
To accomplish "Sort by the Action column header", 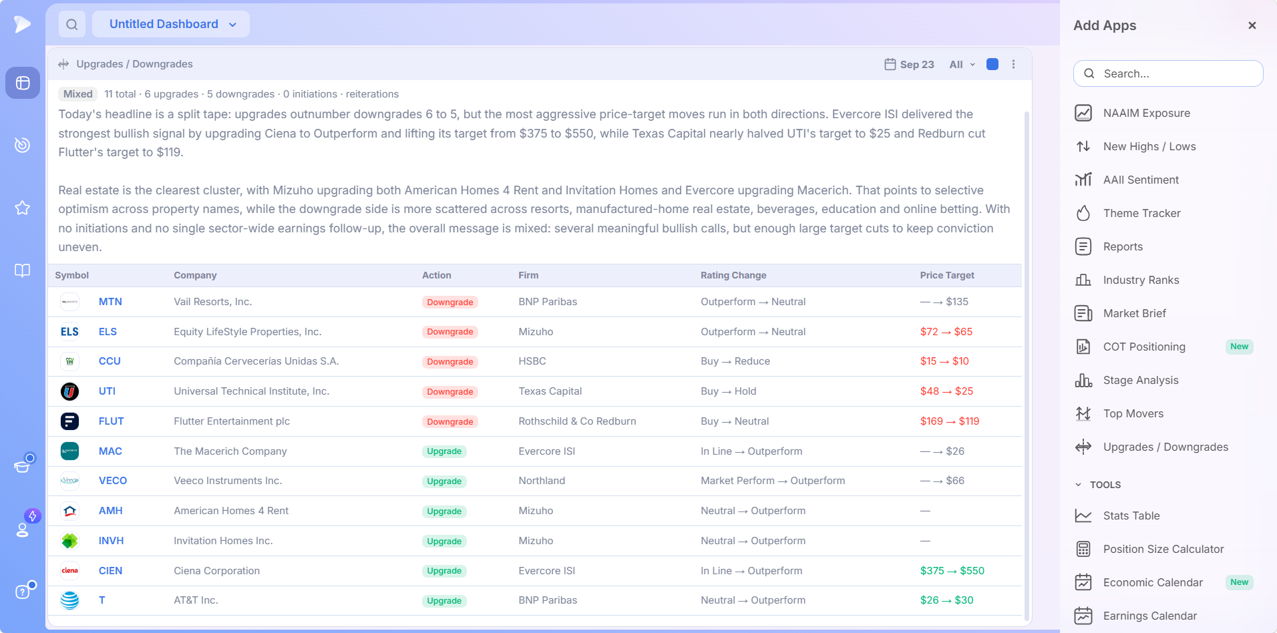I will point(436,275).
